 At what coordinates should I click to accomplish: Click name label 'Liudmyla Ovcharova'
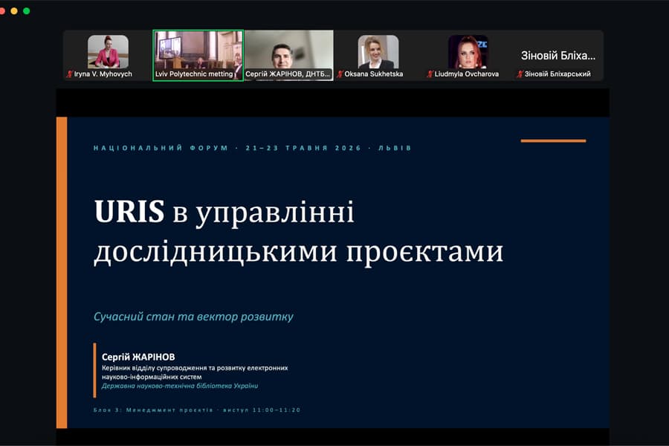(466, 74)
